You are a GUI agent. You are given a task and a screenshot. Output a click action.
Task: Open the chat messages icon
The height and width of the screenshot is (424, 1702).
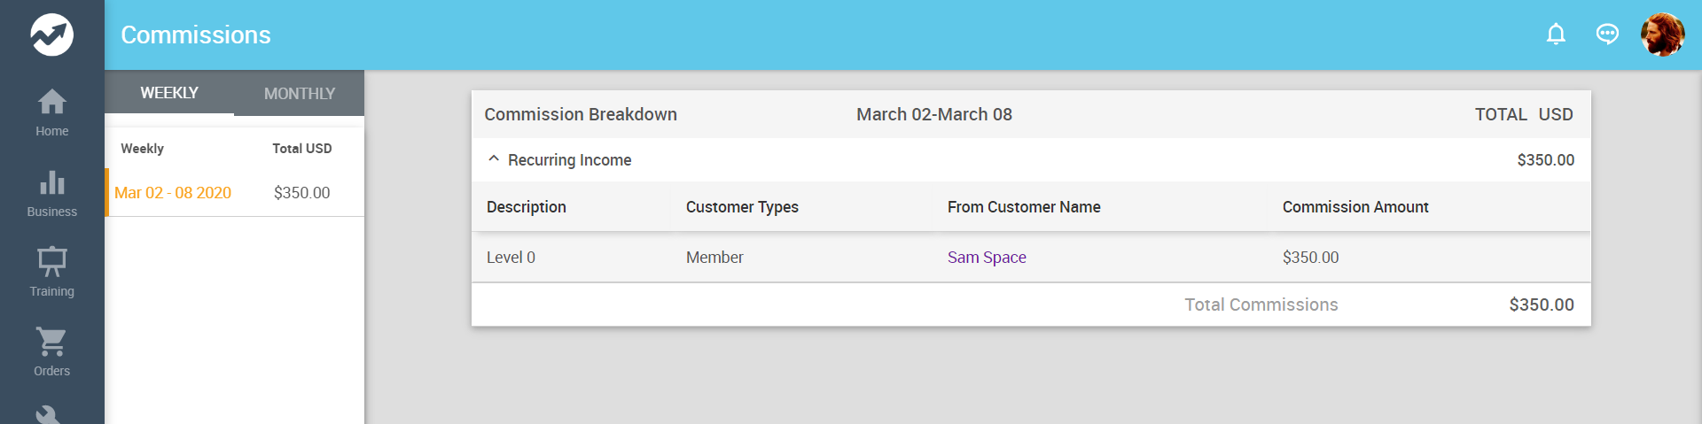coord(1607,35)
